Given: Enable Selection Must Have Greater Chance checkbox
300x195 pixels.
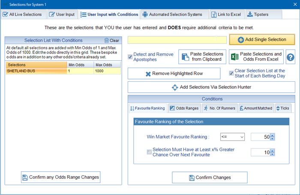Looking at the screenshot, I should [x=149, y=152].
